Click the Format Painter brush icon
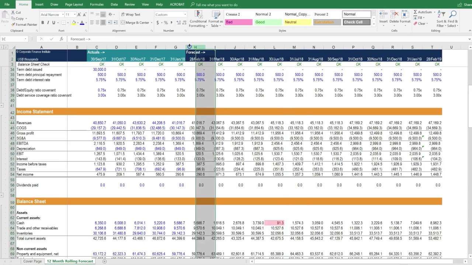 tap(13, 25)
